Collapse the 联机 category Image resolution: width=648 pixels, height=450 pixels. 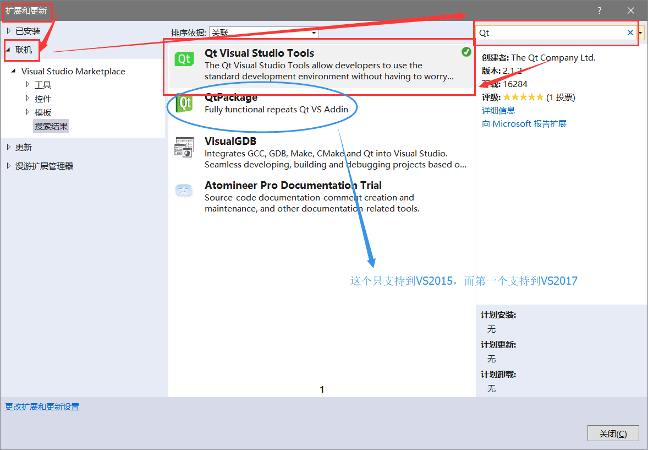pos(8,50)
